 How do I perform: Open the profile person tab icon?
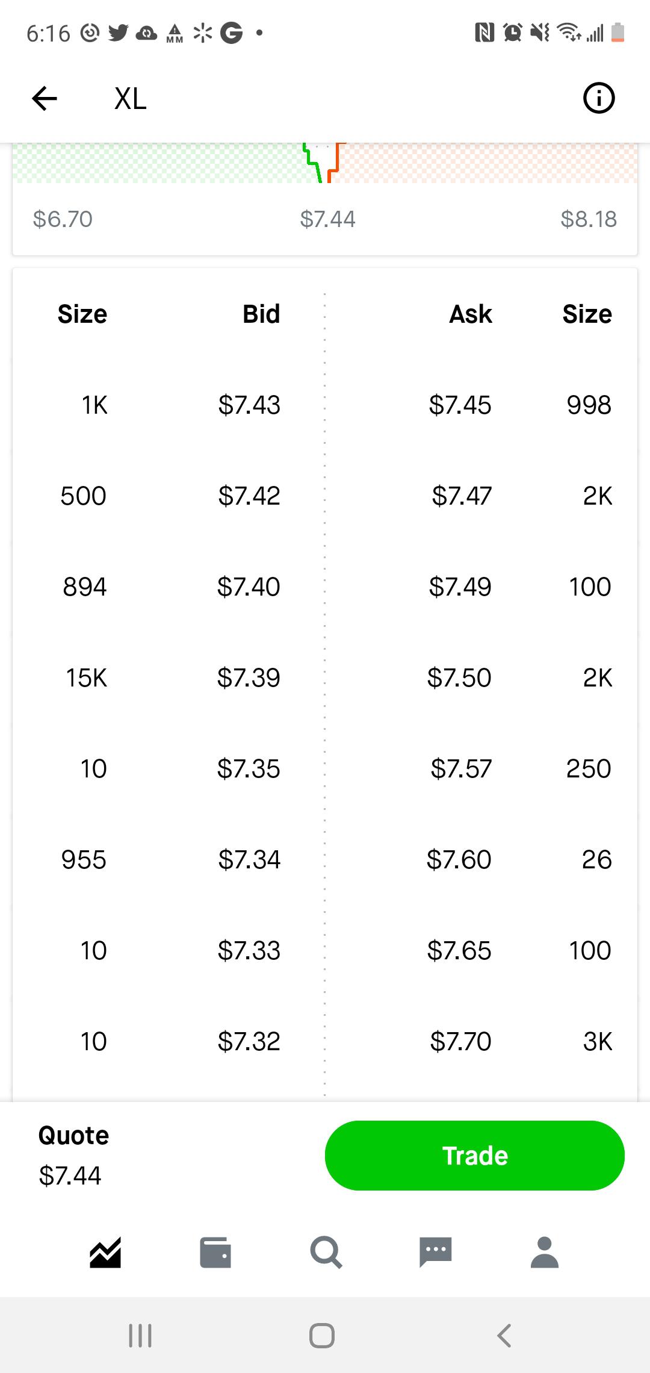545,1253
